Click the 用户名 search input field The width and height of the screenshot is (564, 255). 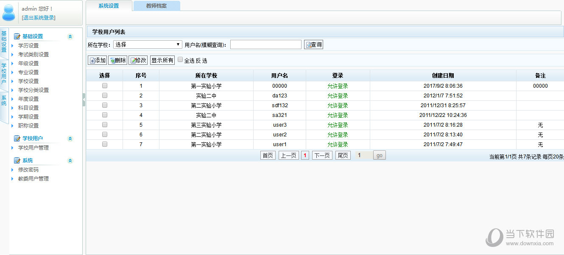point(266,44)
